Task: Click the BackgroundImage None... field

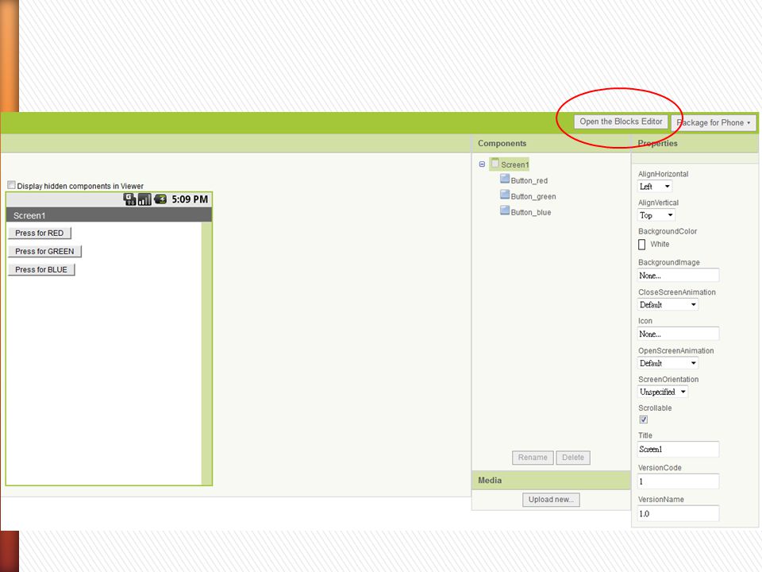Action: pos(678,276)
